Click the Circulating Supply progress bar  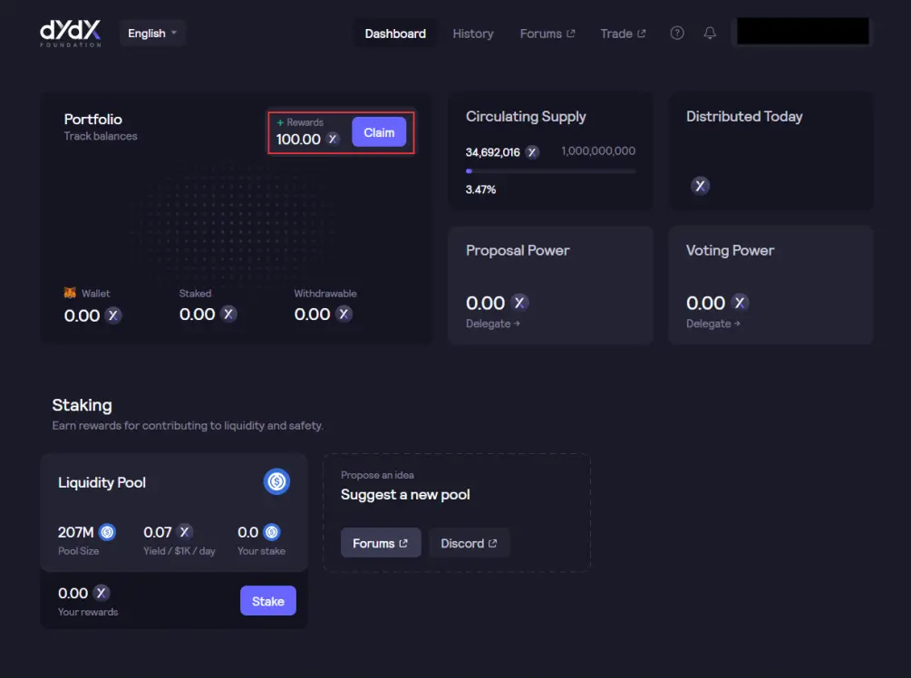pyautogui.click(x=551, y=171)
